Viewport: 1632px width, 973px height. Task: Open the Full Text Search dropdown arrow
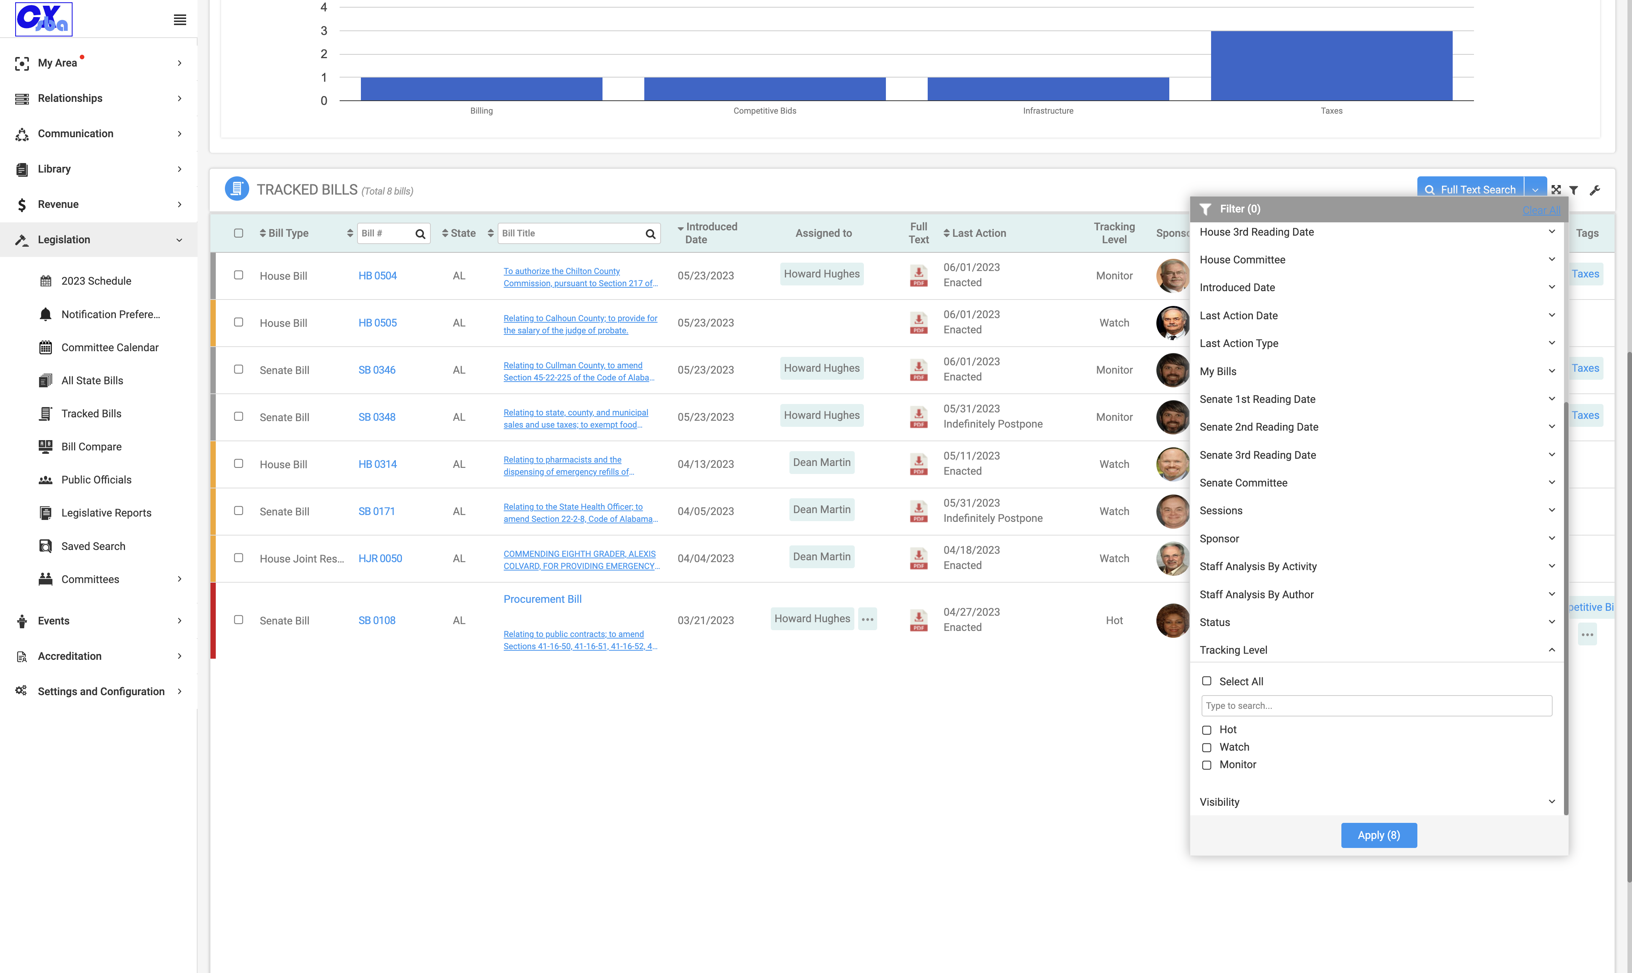(1535, 189)
